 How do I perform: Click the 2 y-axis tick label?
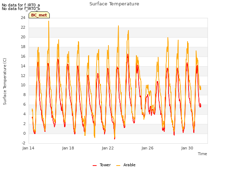(x=24, y=124)
